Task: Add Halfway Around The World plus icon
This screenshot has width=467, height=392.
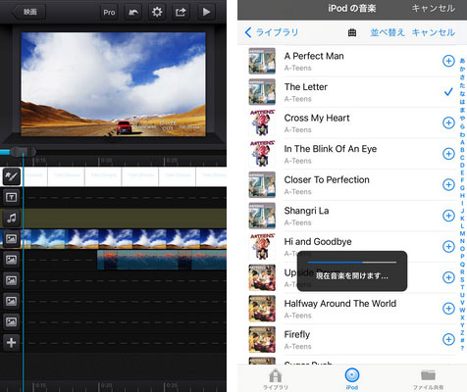Action: pos(448,309)
